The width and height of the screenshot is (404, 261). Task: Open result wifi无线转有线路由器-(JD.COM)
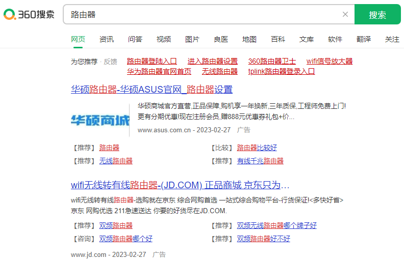(180, 185)
